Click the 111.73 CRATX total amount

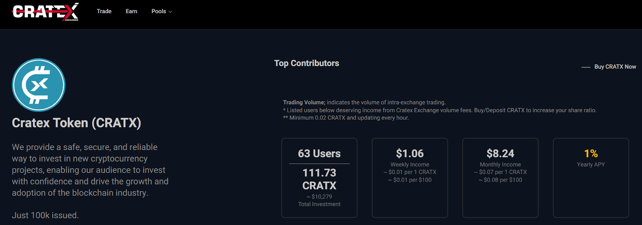tap(319, 179)
